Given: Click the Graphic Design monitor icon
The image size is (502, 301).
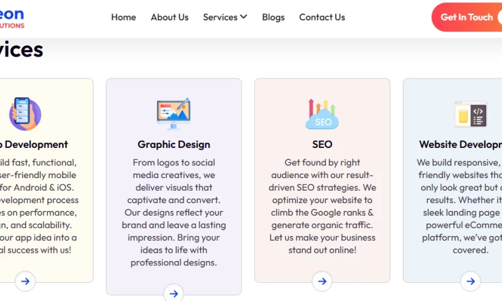Looking at the screenshot, I should 173,114.
